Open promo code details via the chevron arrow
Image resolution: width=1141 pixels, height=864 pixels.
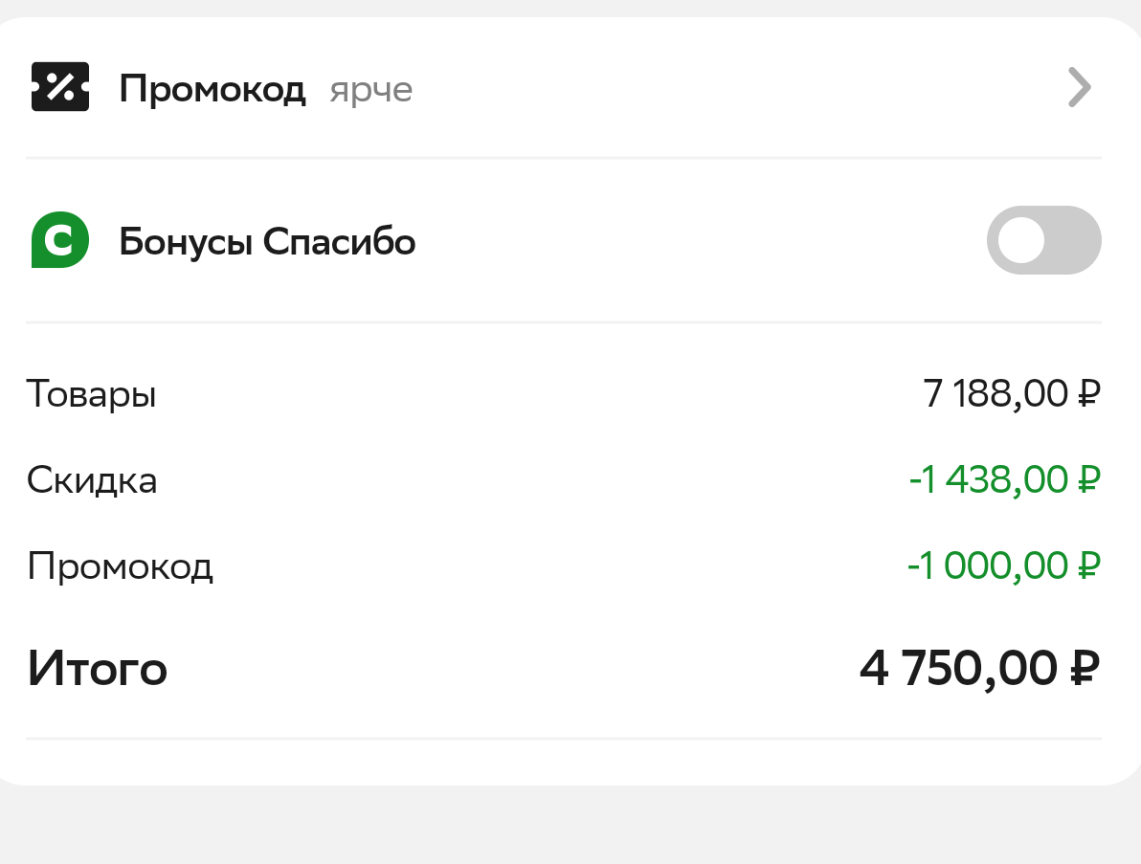[1080, 87]
